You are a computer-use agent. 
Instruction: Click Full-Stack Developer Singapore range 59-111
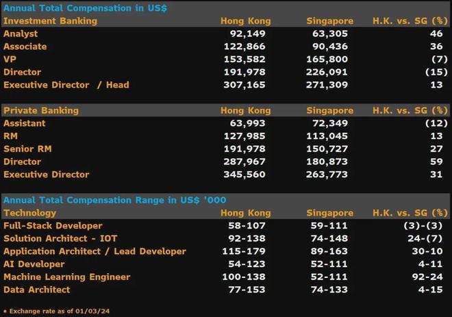coord(329,226)
